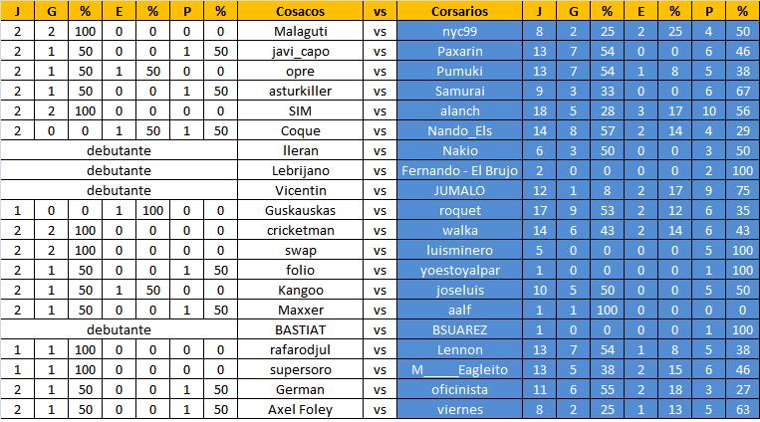Image resolution: width=760 pixels, height=422 pixels.
Task: Click the cricketman cell
Action: 300,230
